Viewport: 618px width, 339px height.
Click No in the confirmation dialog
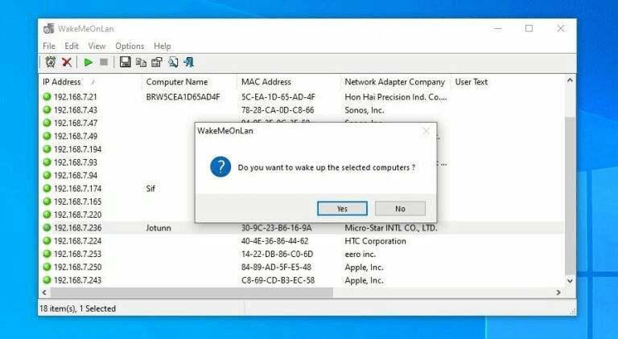pyautogui.click(x=400, y=208)
